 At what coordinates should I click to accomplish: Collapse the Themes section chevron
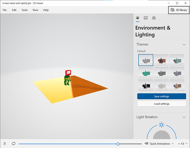184,45
